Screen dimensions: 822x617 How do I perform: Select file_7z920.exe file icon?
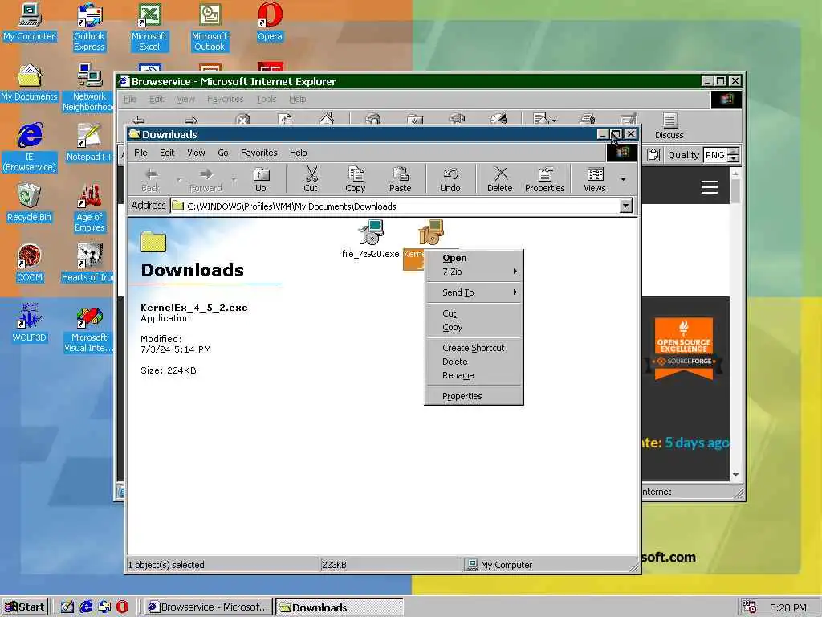[371, 239]
